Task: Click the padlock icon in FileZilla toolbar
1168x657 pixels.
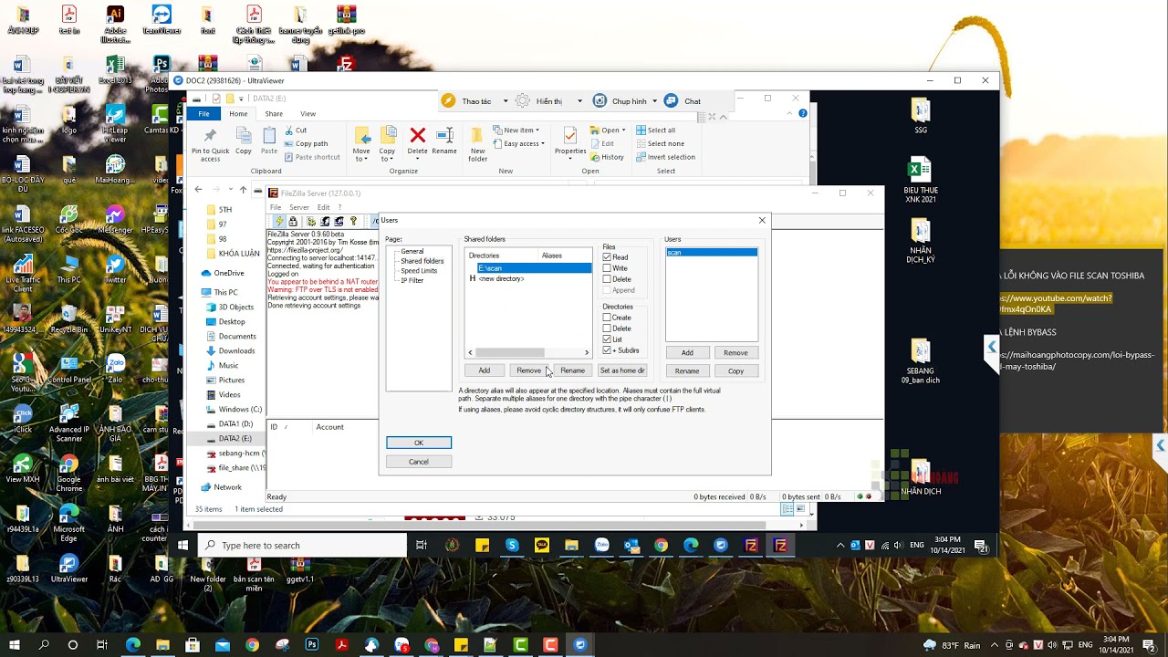Action: click(293, 222)
